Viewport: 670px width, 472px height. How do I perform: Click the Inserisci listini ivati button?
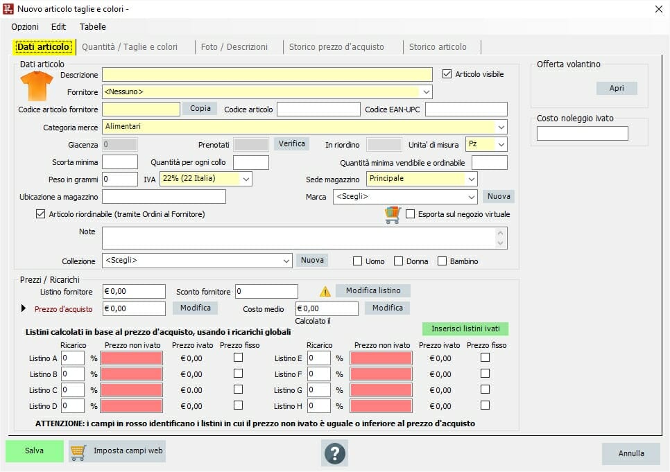click(x=465, y=329)
